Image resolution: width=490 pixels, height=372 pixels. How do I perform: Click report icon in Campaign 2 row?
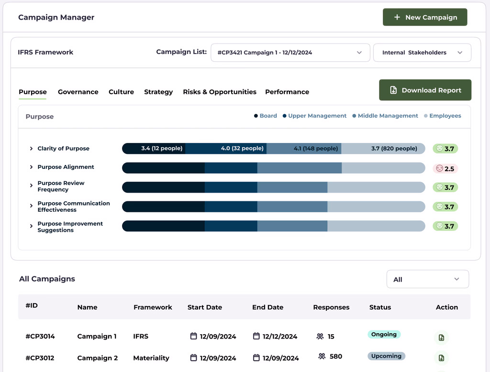point(441,358)
